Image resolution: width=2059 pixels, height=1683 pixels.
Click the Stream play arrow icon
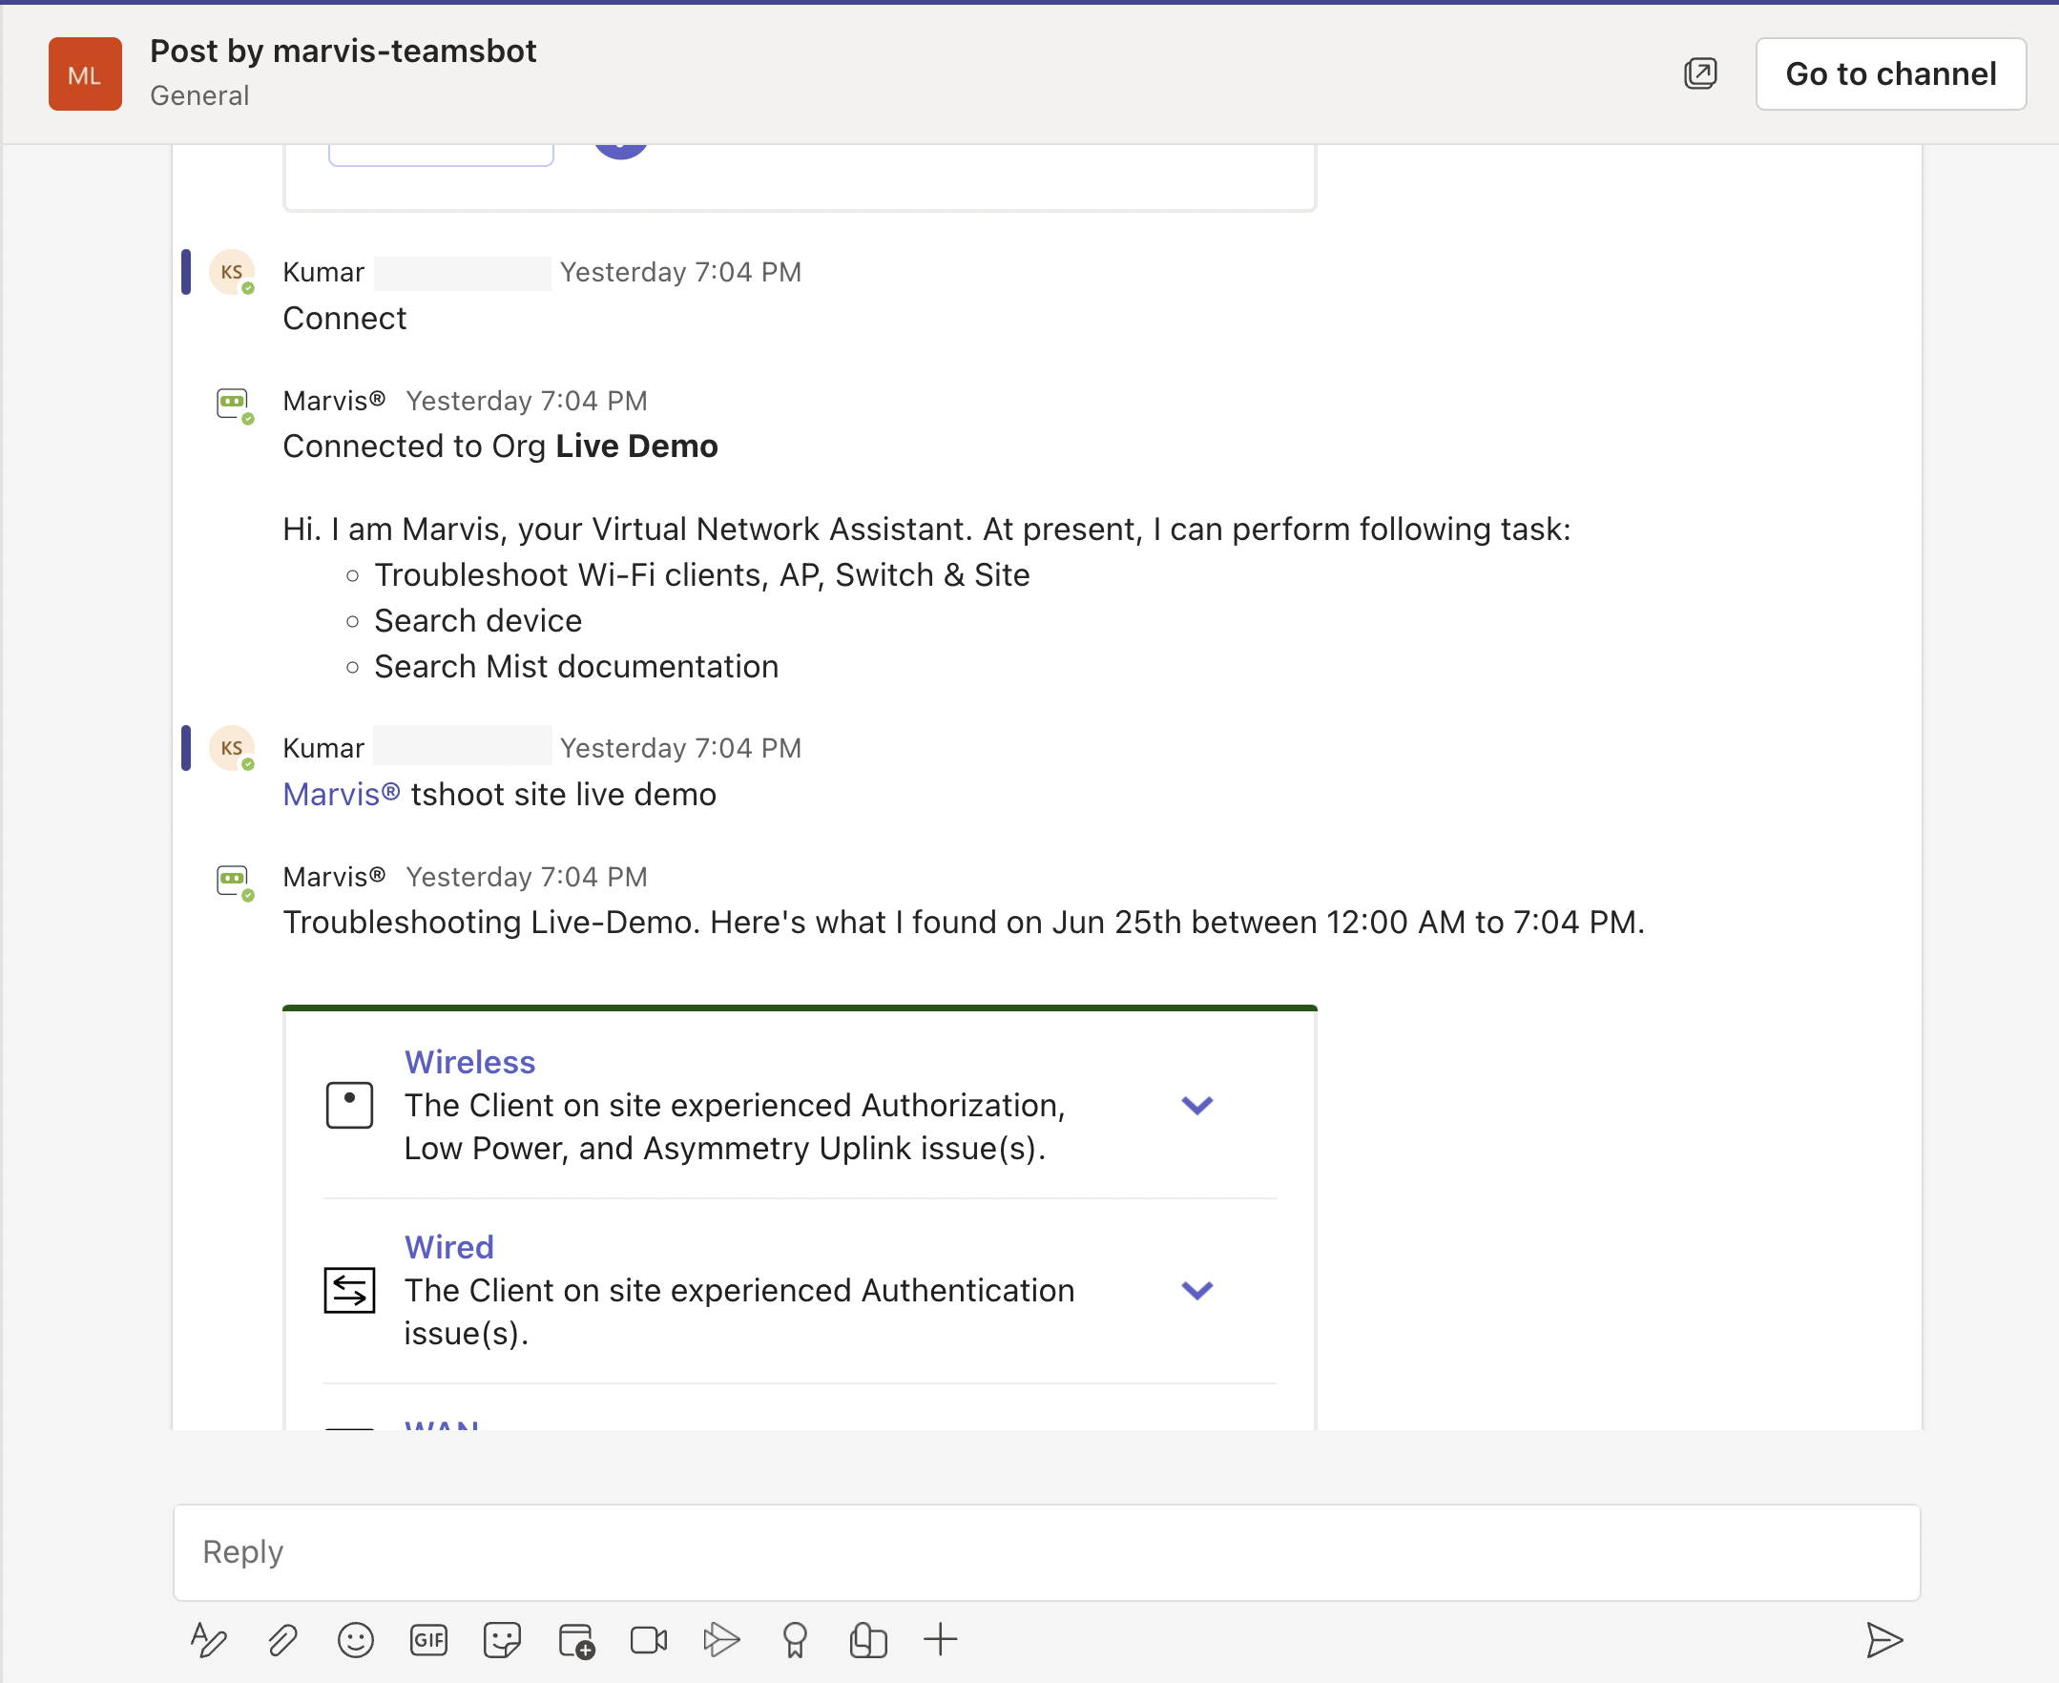click(721, 1640)
